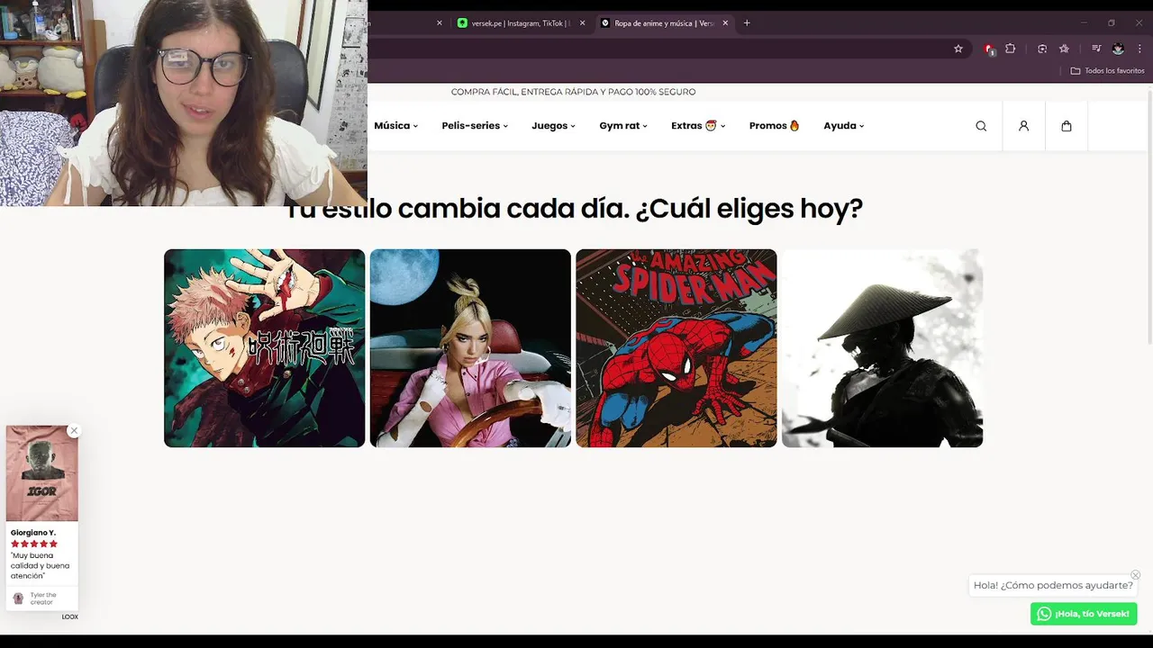
Task: Dismiss the Igor review popup
Action: coord(74,431)
